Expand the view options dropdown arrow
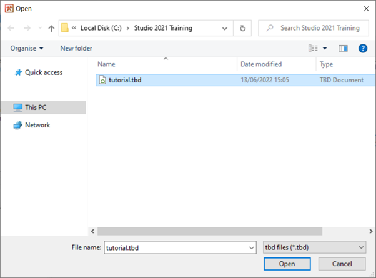This screenshot has height=278, width=376. [x=325, y=48]
